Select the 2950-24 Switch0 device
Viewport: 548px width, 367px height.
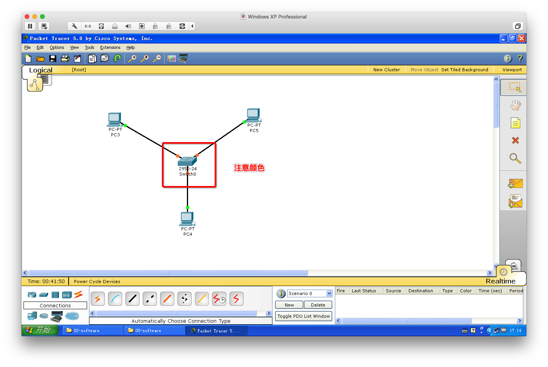188,161
